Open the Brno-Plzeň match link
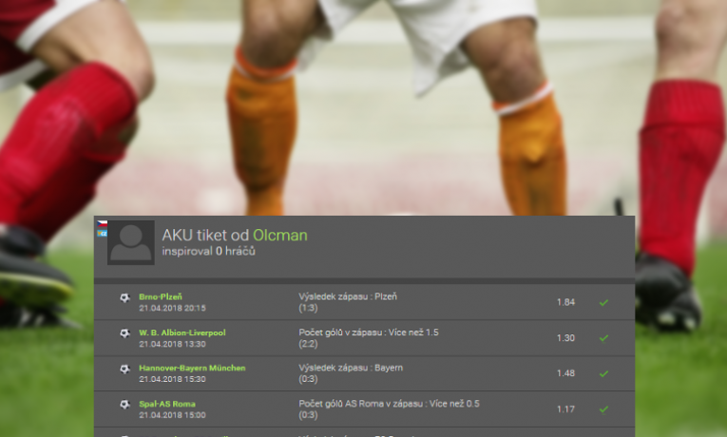The width and height of the screenshot is (727, 437). point(161,296)
